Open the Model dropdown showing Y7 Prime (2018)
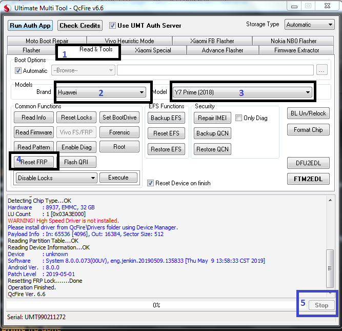The width and height of the screenshot is (342, 331). coord(243,92)
